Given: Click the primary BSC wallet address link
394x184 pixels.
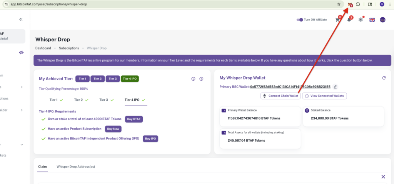Looking at the screenshot, I should [x=290, y=87].
